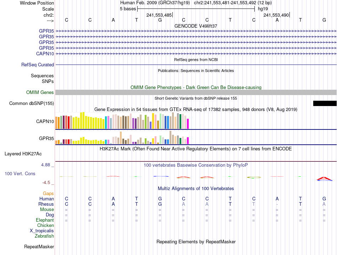Viewport: 337px width, 255px height.
Task: Click the 4.88 PhyloP upper scale value
Action: 45,165
